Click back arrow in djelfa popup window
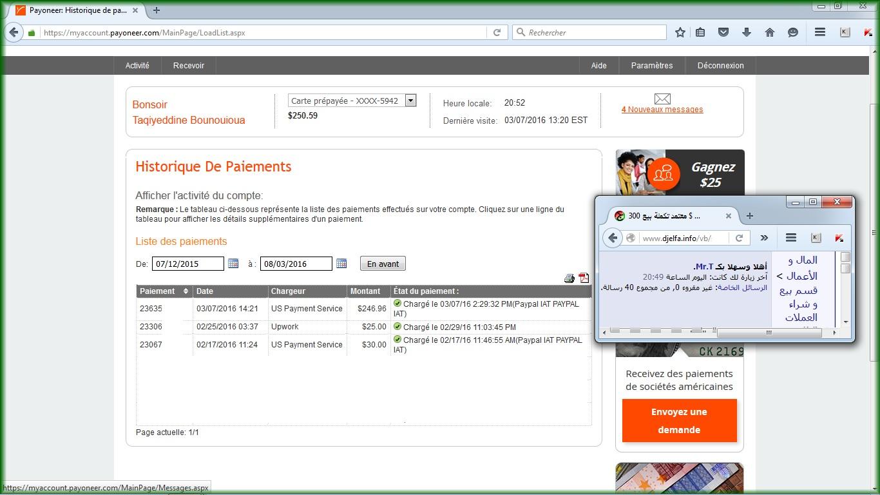 pyautogui.click(x=612, y=238)
